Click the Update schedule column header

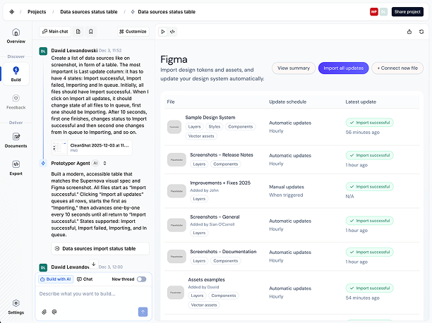click(x=287, y=102)
